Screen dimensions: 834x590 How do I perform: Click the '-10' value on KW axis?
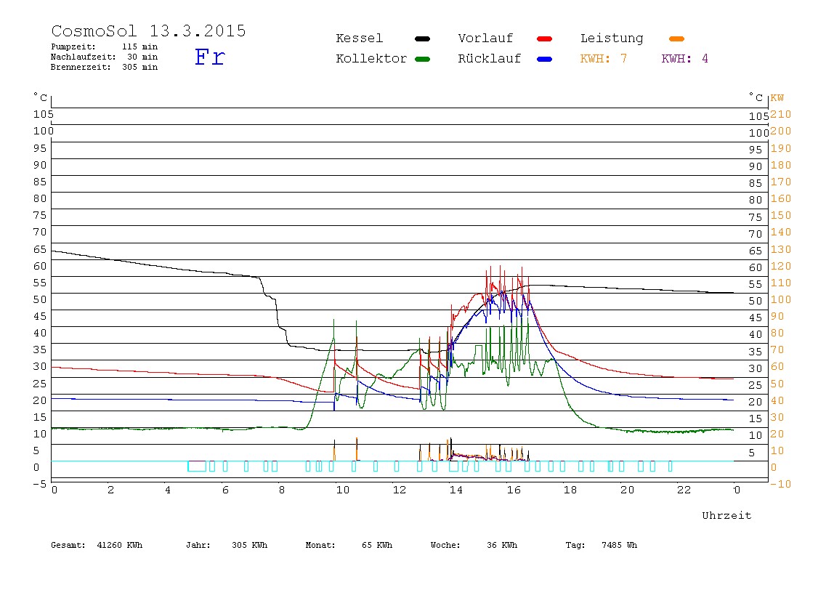click(x=780, y=484)
